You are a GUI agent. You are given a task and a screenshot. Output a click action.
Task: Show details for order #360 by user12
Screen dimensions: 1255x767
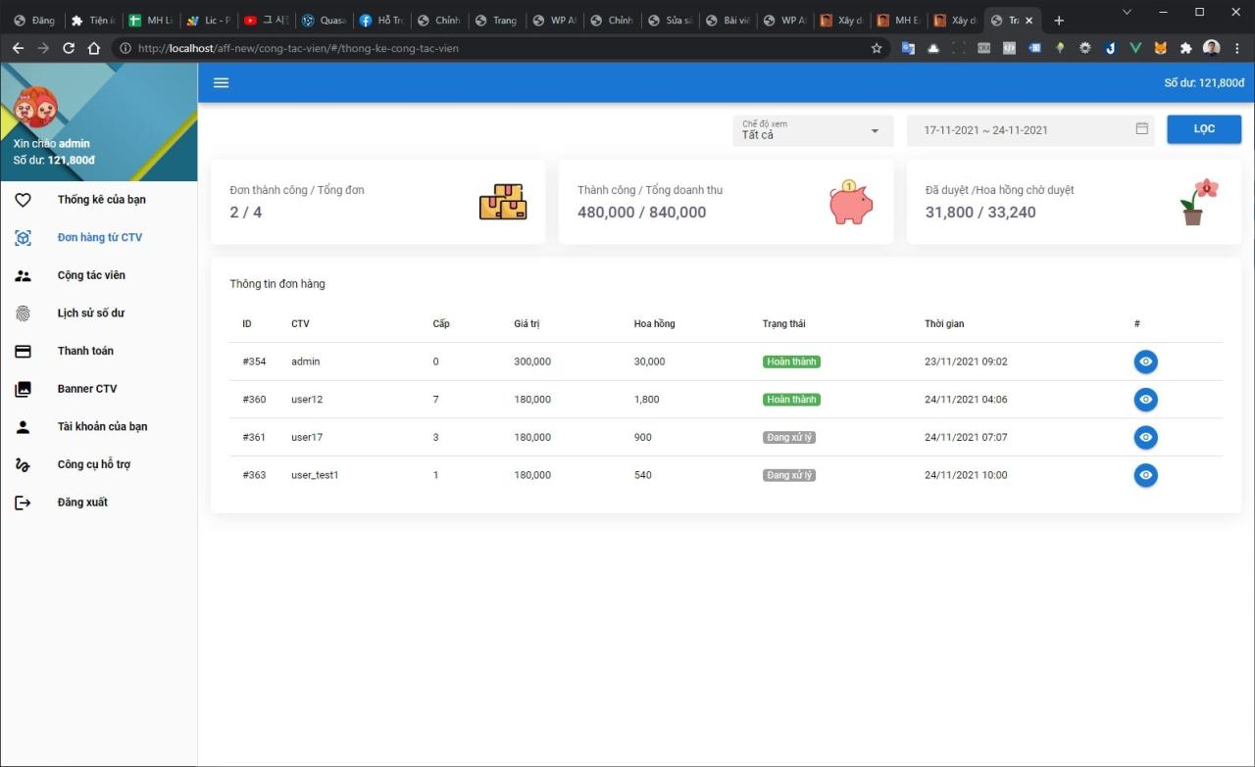point(1145,399)
